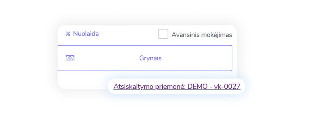Pay in cash using Grynais
Image resolution: width=315 pixels, height=119 pixels.
(145, 58)
